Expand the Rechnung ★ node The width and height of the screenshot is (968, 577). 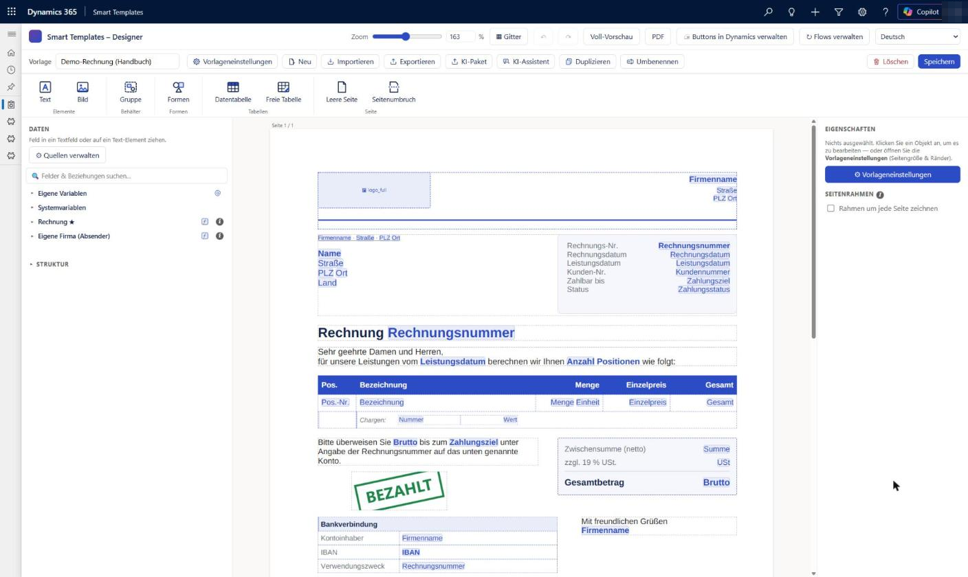pyautogui.click(x=32, y=222)
